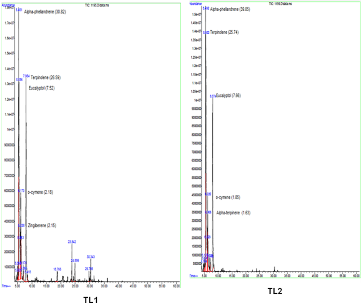Click the Time axis label on left chart

pos(6,286)
